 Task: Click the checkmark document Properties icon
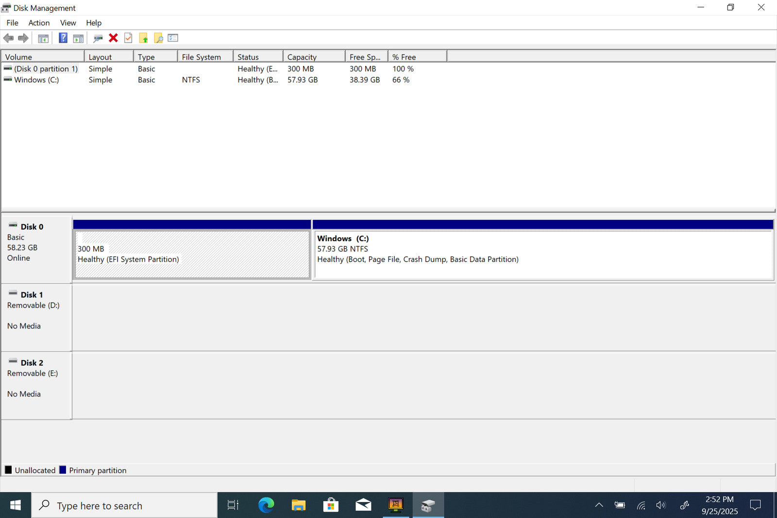pyautogui.click(x=128, y=38)
